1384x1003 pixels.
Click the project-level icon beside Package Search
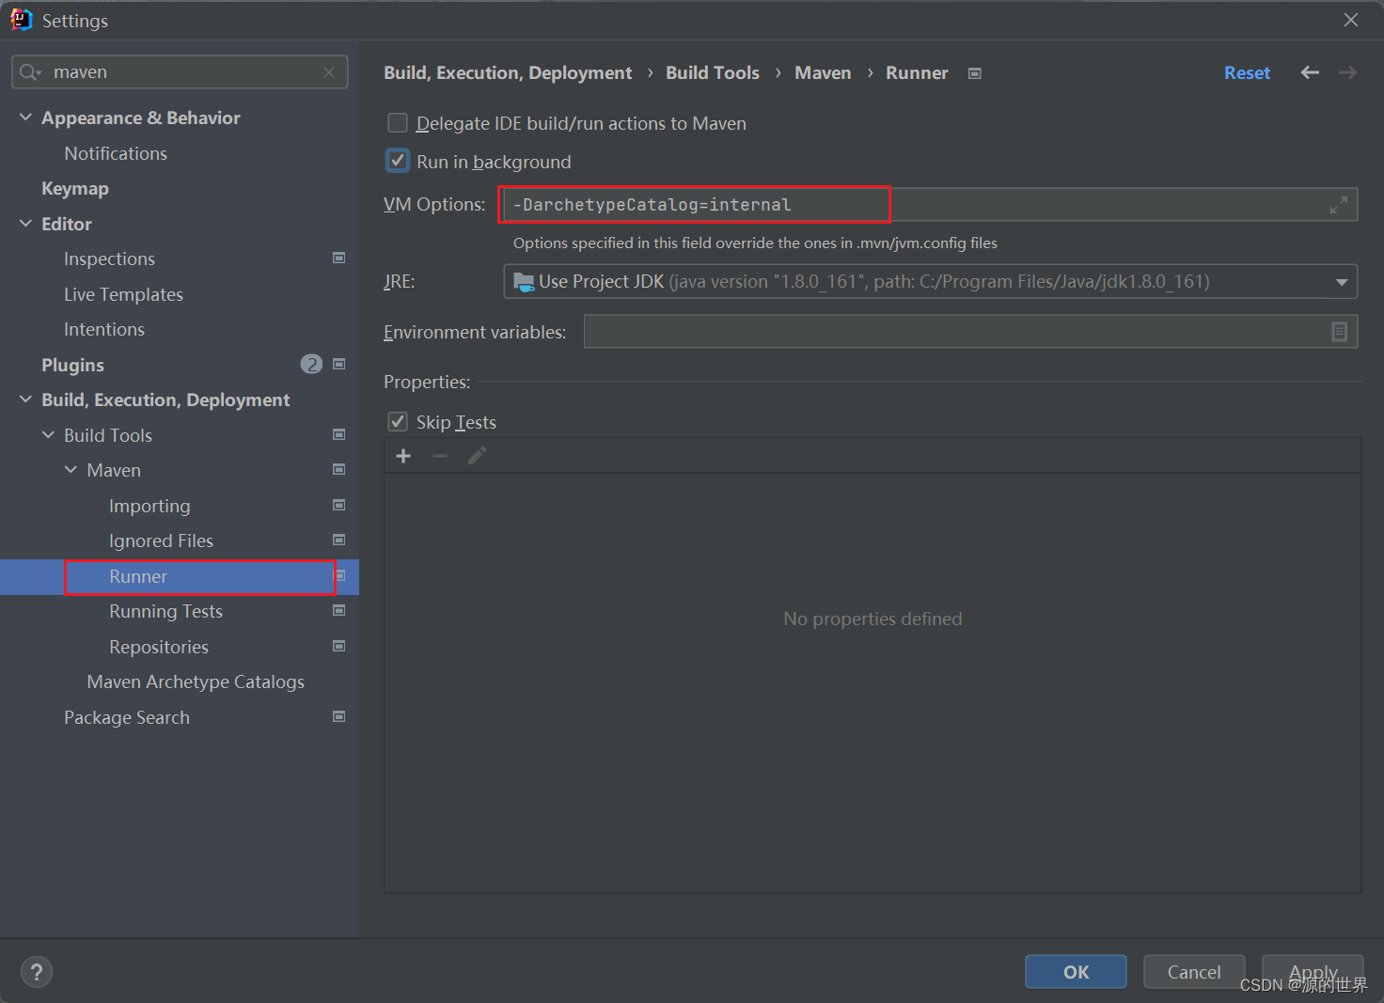[339, 716]
